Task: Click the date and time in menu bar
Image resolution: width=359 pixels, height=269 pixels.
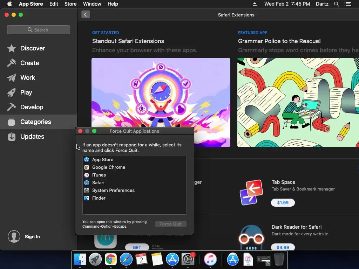Action: pos(287,4)
